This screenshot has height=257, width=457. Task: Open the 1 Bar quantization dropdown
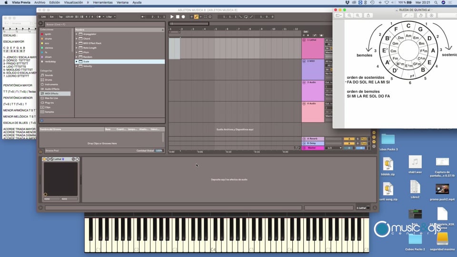pyautogui.click(x=110, y=17)
